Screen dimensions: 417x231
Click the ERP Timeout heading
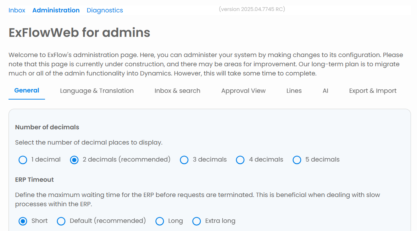[34, 180]
